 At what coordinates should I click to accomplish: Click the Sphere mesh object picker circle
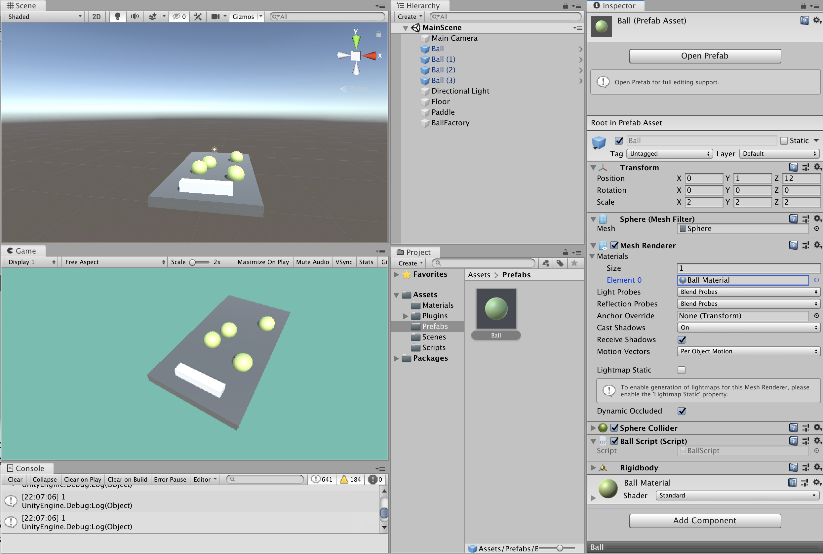817,229
